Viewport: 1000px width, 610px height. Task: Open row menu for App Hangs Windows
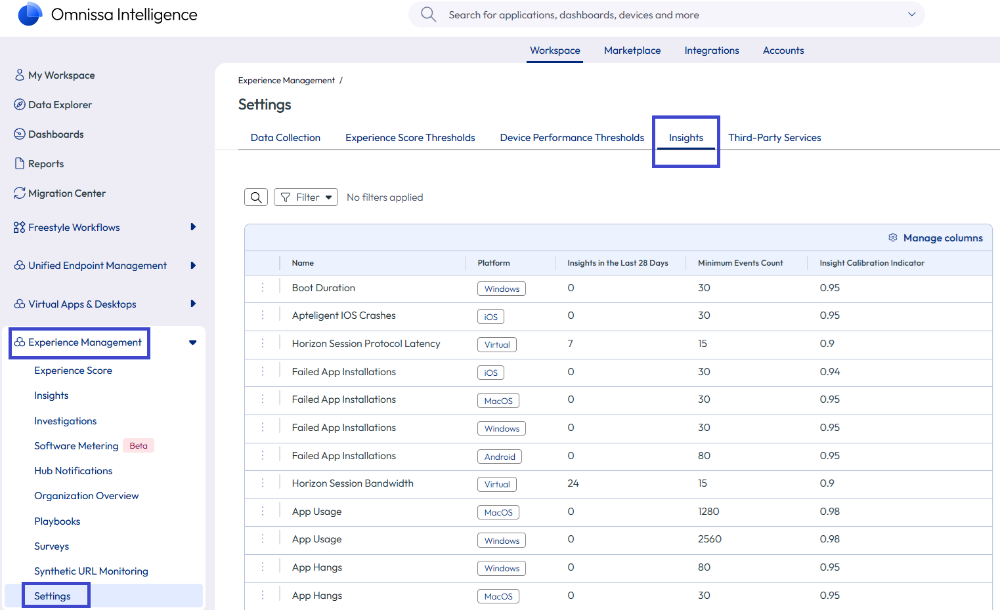coord(263,567)
